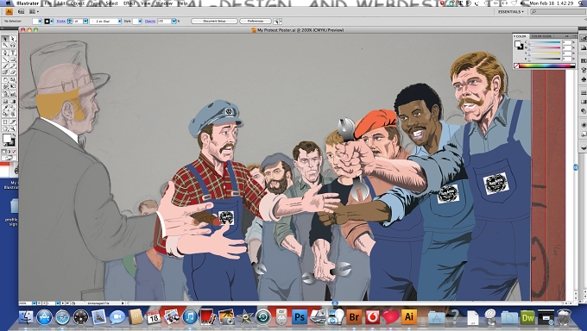Select the Line Segment tool
The width and height of the screenshot is (587, 331).
(x=5, y=59)
